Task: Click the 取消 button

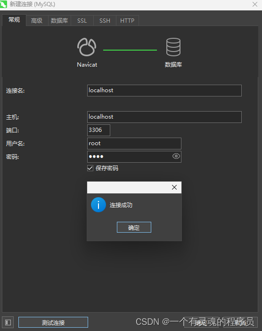Action: [x=240, y=322]
